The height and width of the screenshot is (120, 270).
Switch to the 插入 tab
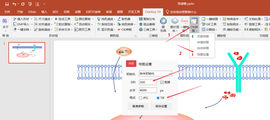click(x=44, y=12)
